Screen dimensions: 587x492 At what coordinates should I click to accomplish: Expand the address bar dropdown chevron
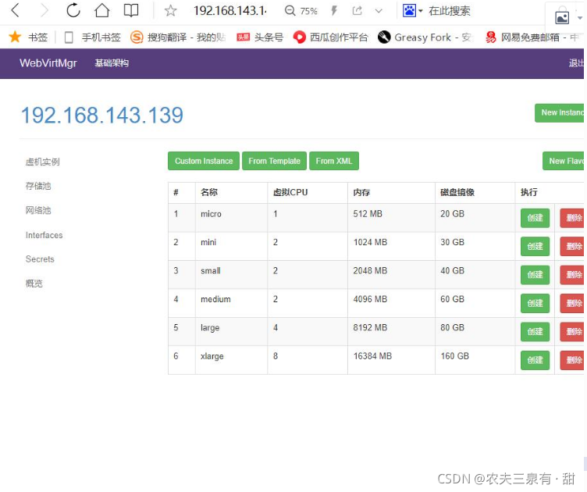(x=379, y=11)
